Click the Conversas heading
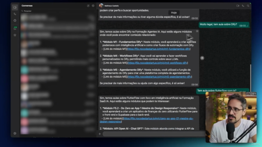262x147 pixels. (x=27, y=6)
